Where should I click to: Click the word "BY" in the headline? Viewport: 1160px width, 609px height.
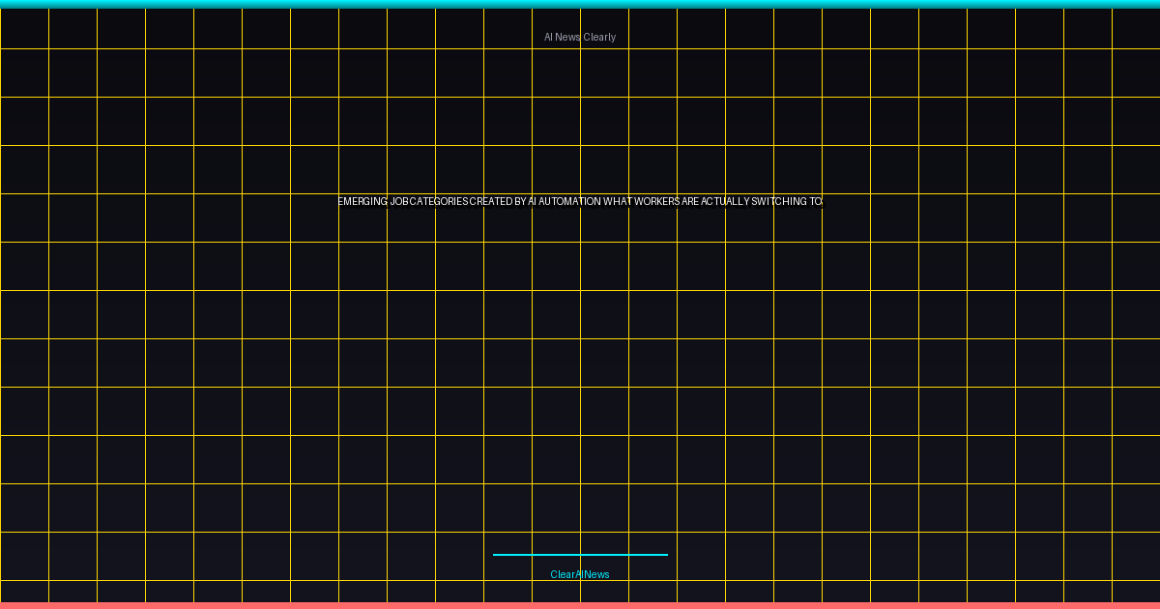coord(520,202)
